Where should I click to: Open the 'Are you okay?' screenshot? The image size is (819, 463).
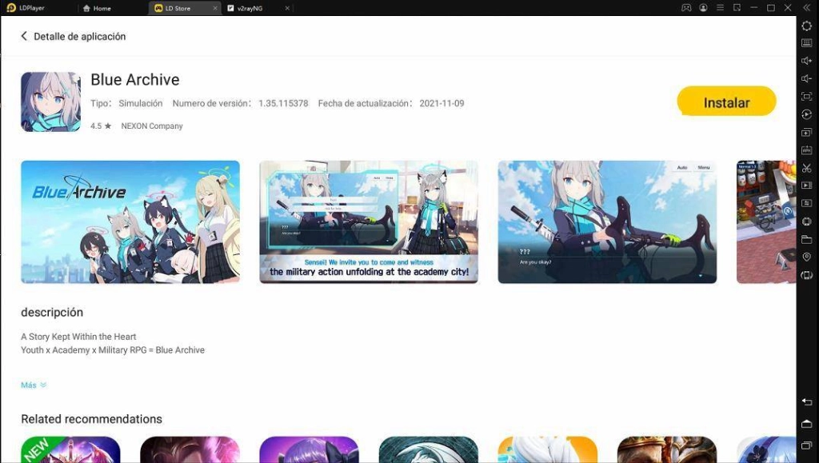point(607,222)
